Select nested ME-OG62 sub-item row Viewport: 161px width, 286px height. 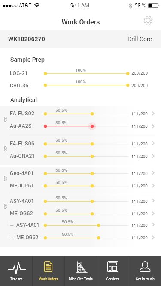(80, 238)
